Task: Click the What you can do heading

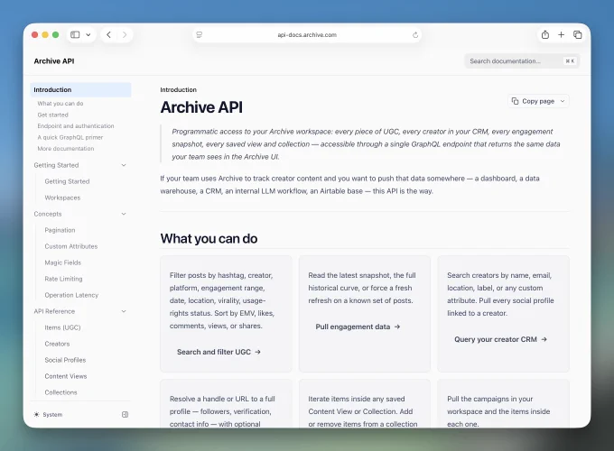Action: pos(209,239)
